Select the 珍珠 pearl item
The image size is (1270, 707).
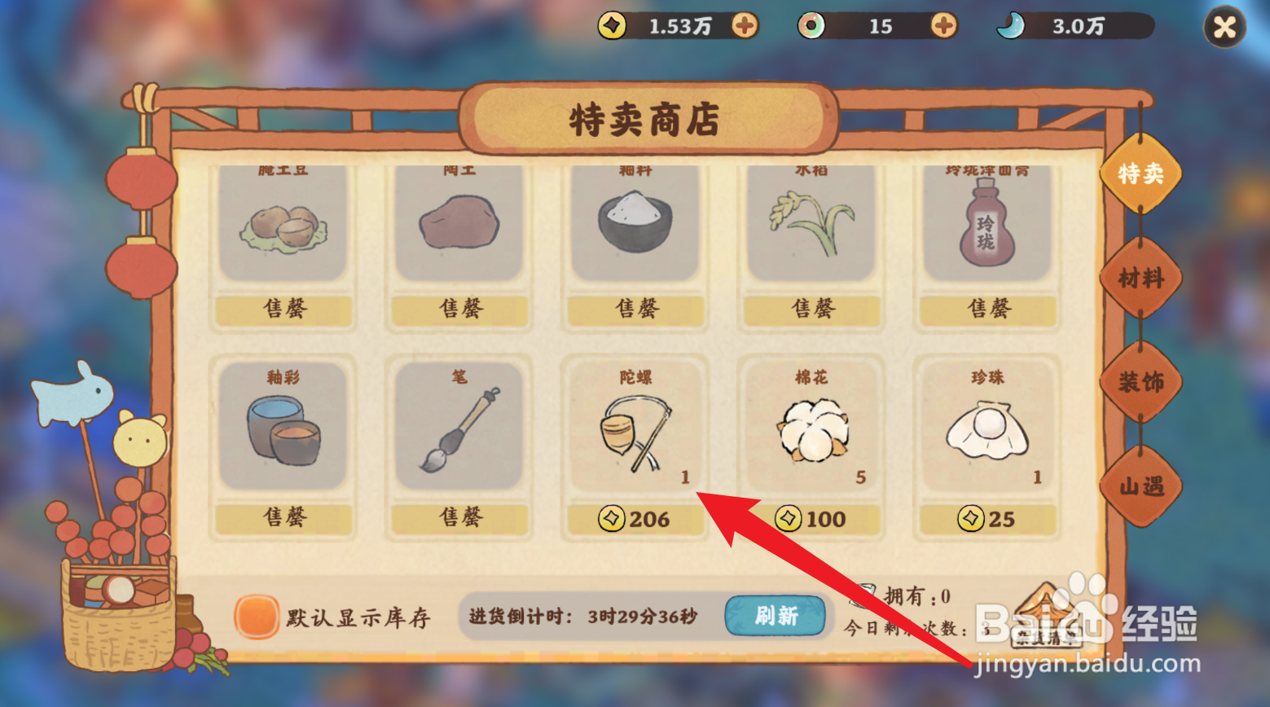click(x=988, y=428)
